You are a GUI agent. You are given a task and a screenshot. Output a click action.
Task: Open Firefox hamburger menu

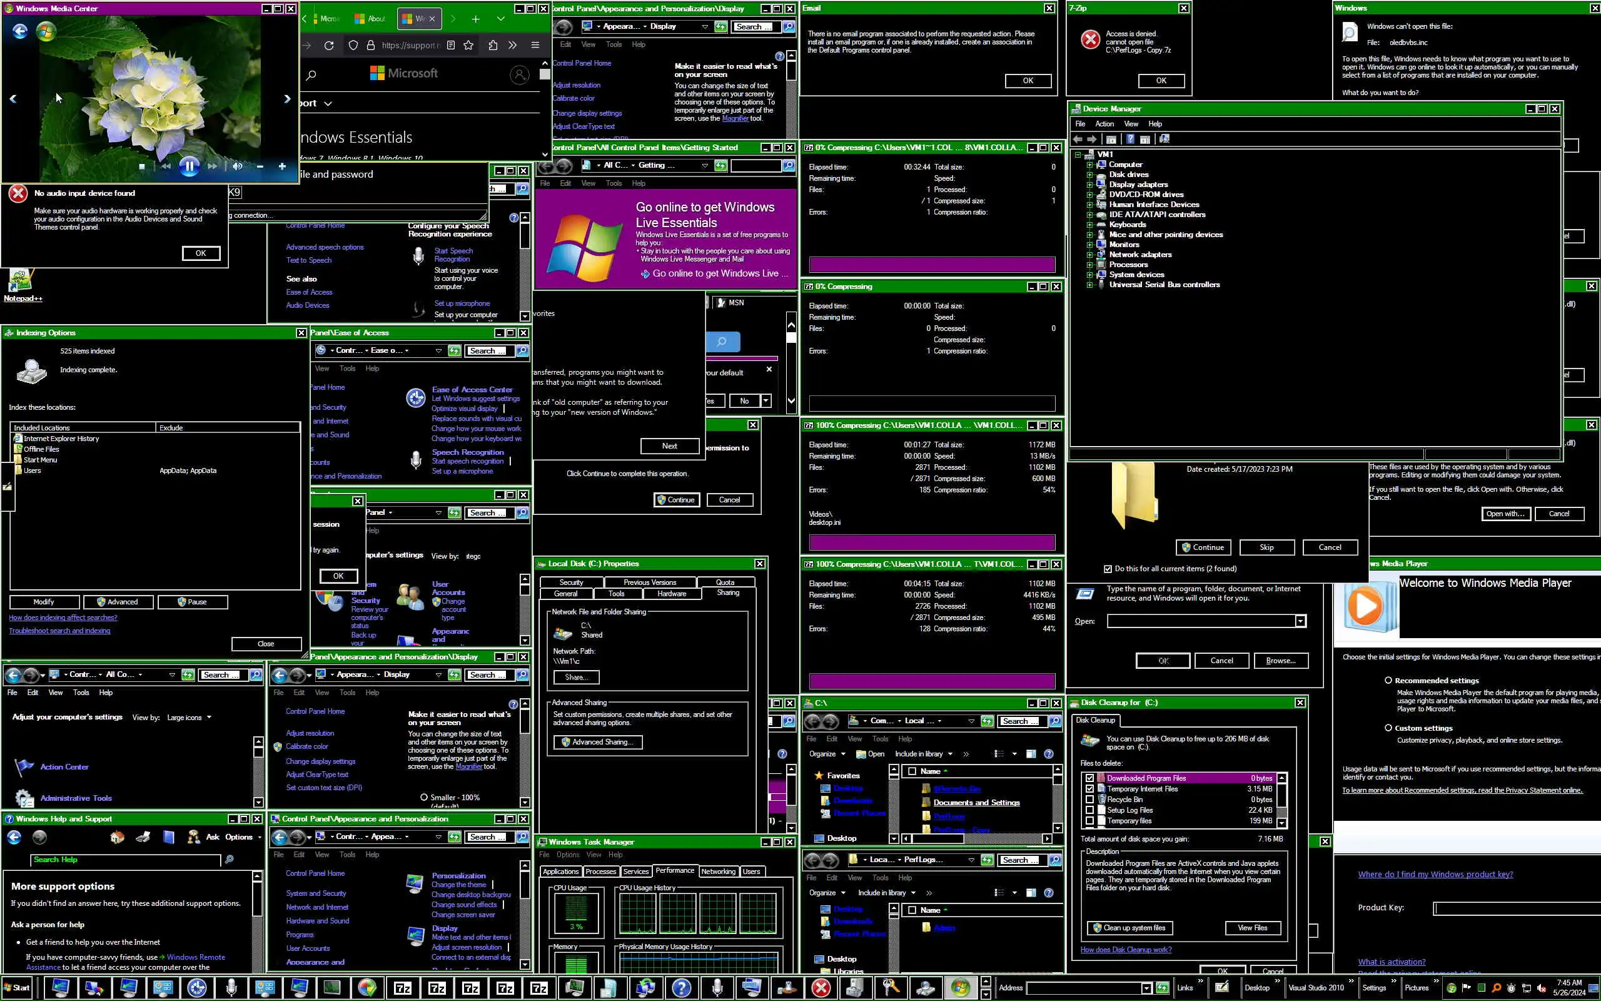535,45
